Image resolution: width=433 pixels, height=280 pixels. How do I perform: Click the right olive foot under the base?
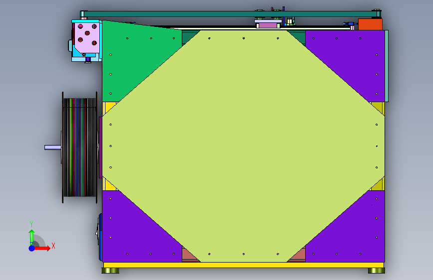coord(377,271)
